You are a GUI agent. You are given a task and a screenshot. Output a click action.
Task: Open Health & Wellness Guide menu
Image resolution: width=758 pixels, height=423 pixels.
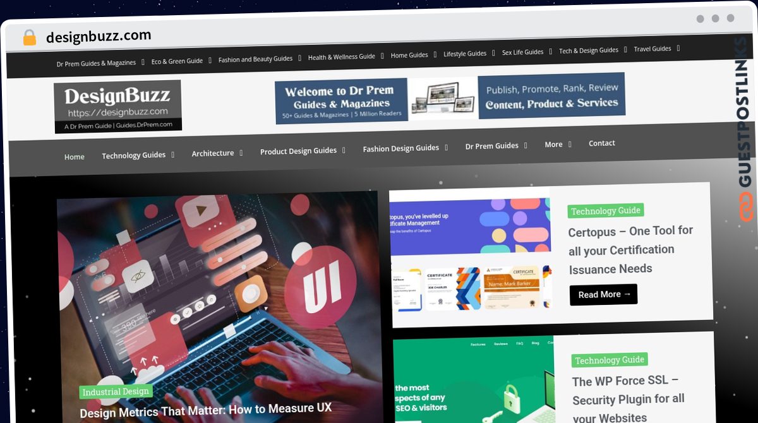coord(342,57)
